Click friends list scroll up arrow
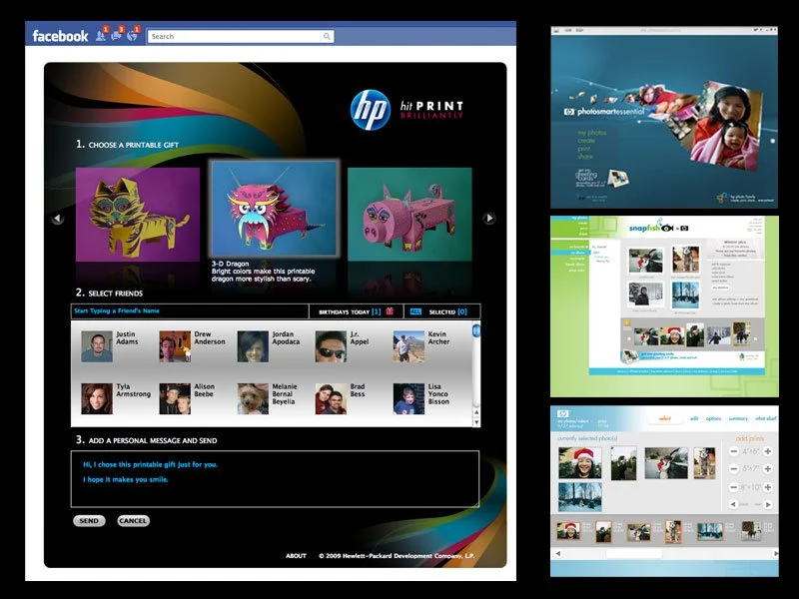The image size is (799, 599). pos(476,412)
